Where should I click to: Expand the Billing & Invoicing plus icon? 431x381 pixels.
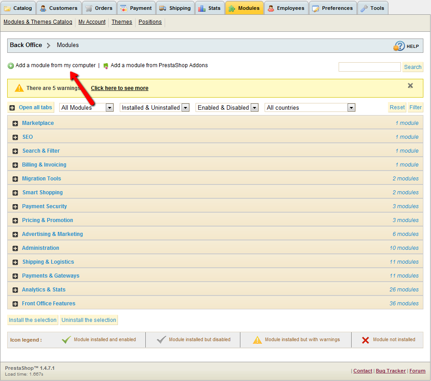click(x=15, y=165)
